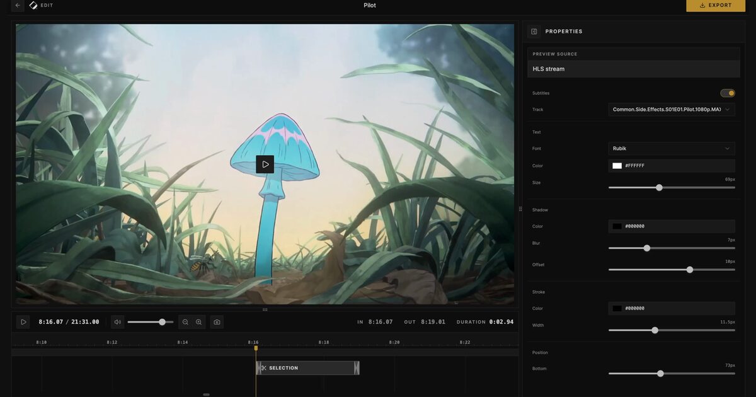756x397 pixels.
Task: Click the current time 8:16.07 readout
Action: pos(51,322)
